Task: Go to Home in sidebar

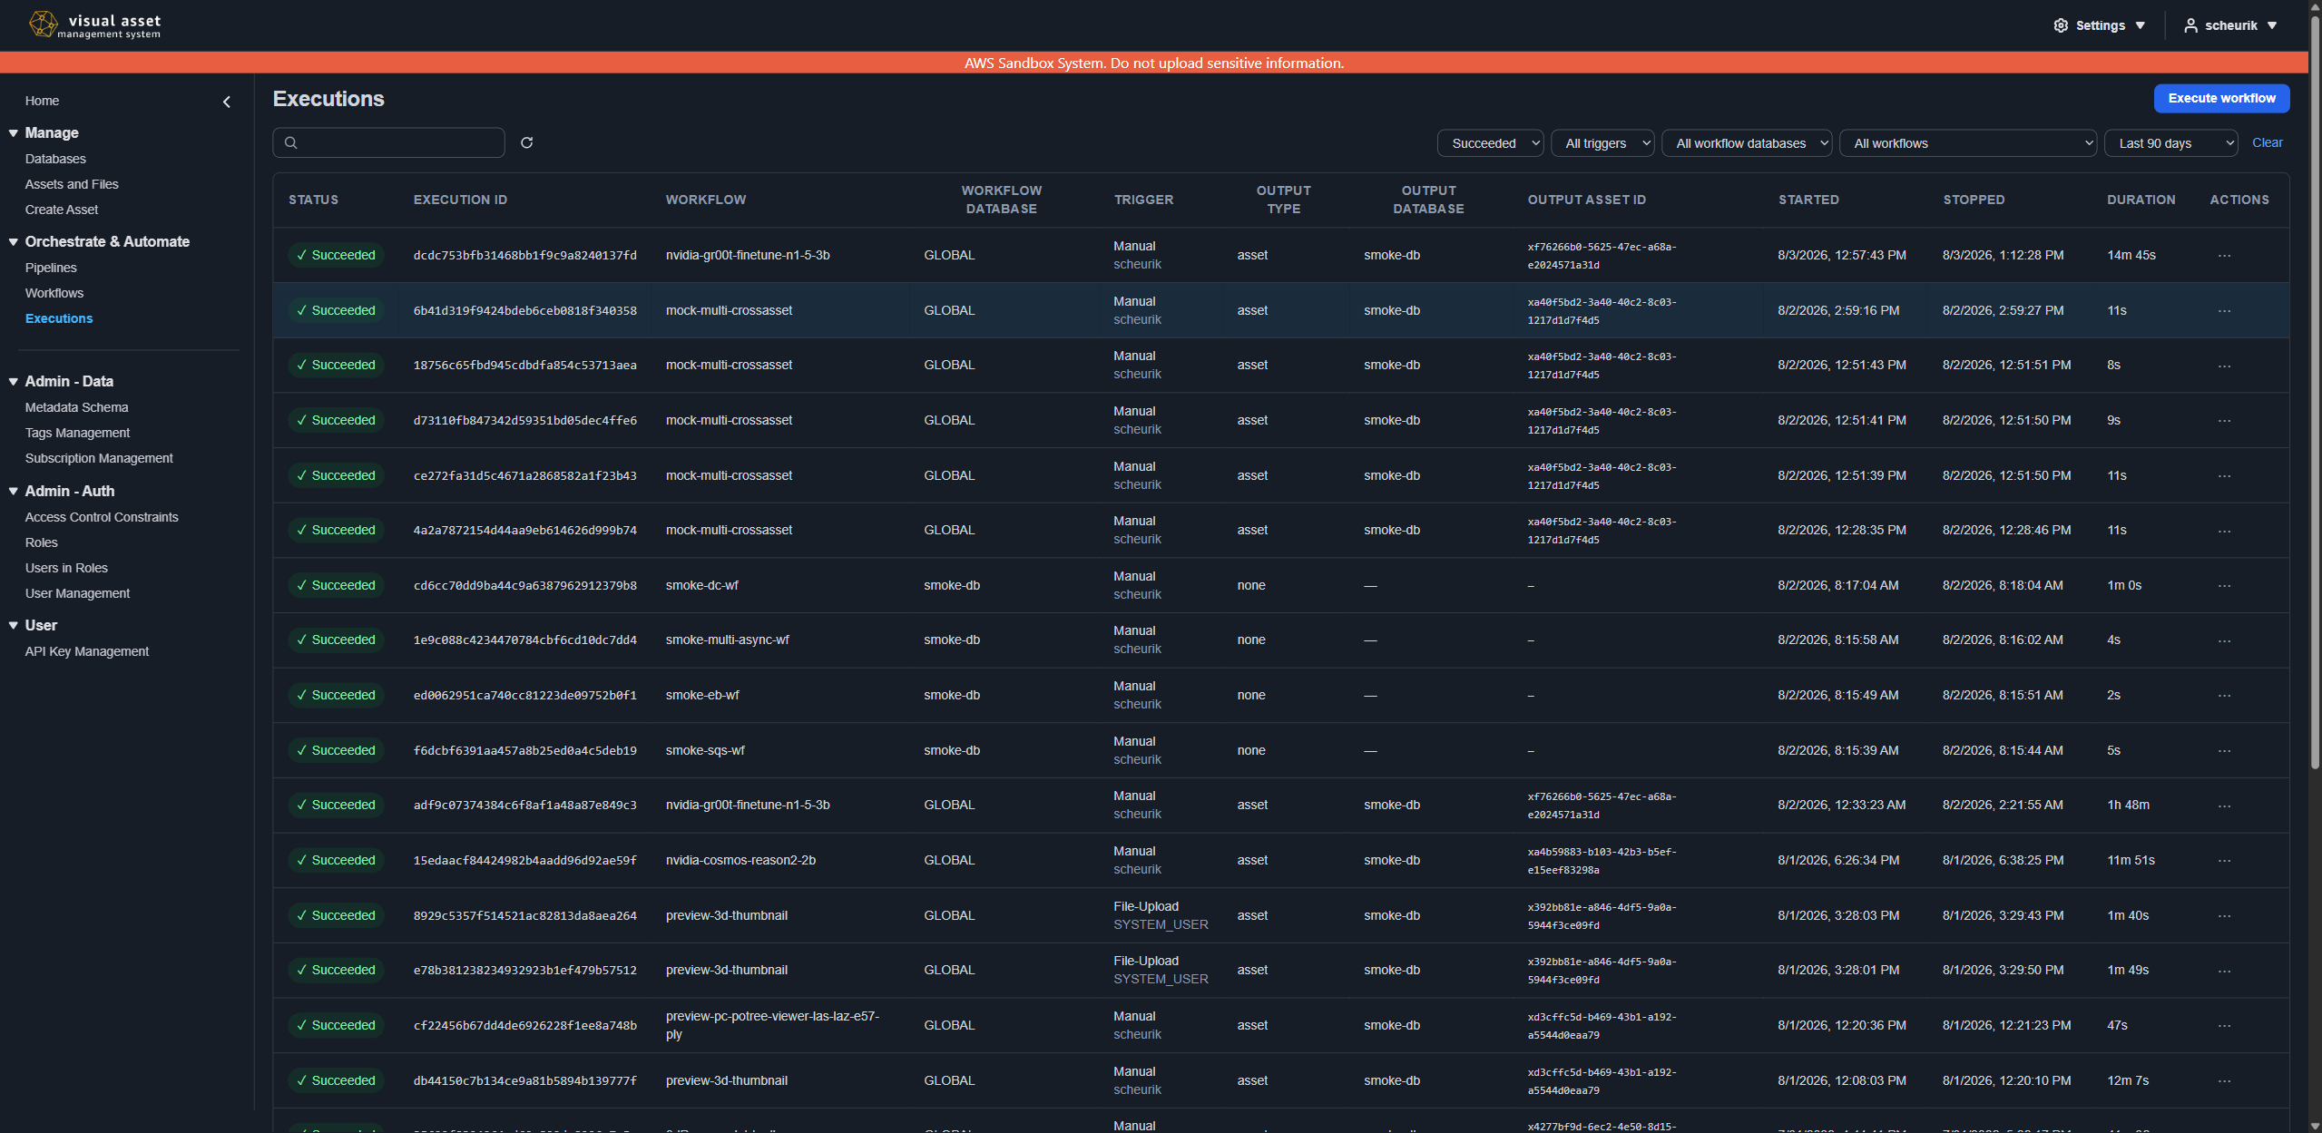Action: point(42,101)
